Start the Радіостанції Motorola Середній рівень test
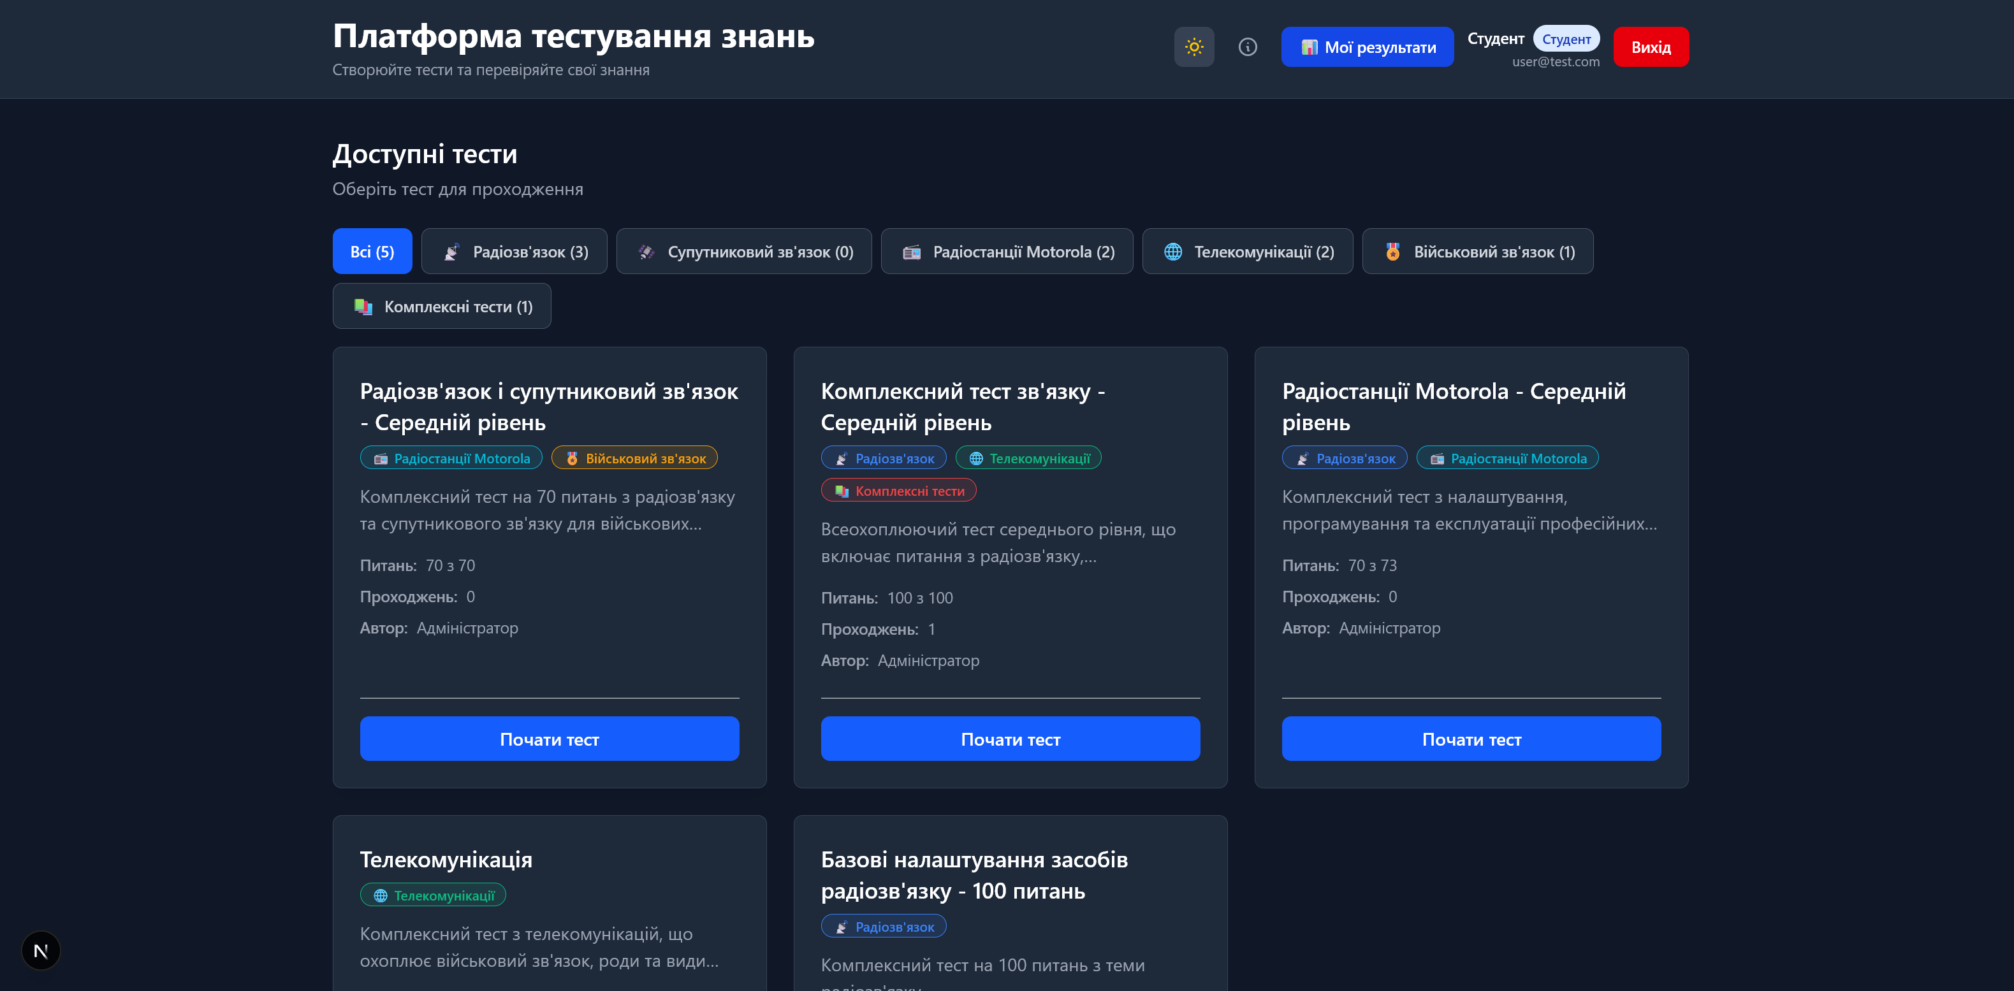This screenshot has width=2014, height=991. (x=1471, y=739)
